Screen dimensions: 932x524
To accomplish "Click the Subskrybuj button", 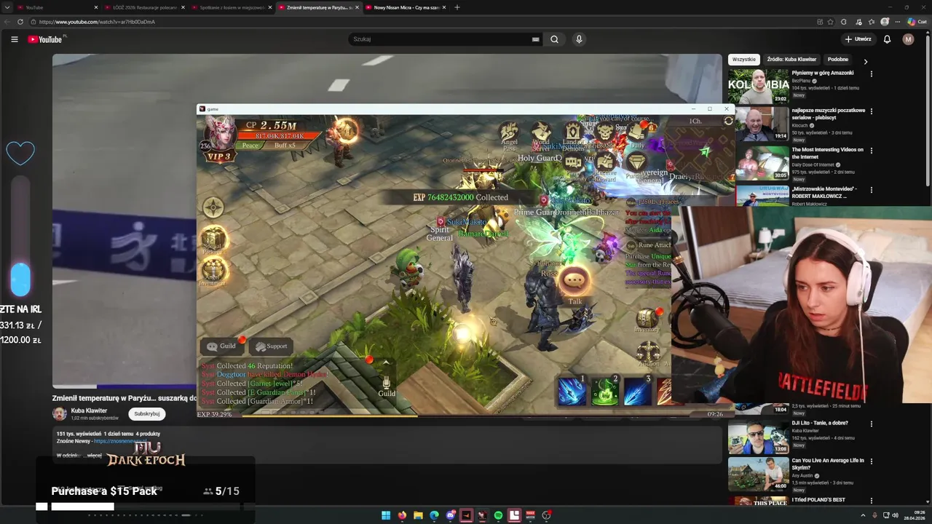I will (x=147, y=413).
